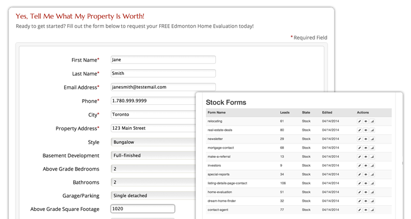Viewport: 411px width, 219px height.
Task: Preview dream-home-finder form with eye icon
Action: click(x=365, y=201)
